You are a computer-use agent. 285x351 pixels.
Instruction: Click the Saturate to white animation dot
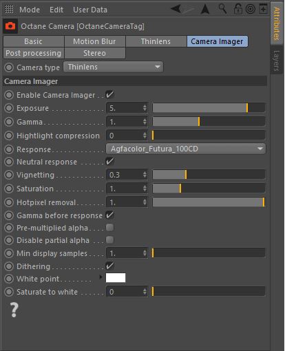click(9, 292)
